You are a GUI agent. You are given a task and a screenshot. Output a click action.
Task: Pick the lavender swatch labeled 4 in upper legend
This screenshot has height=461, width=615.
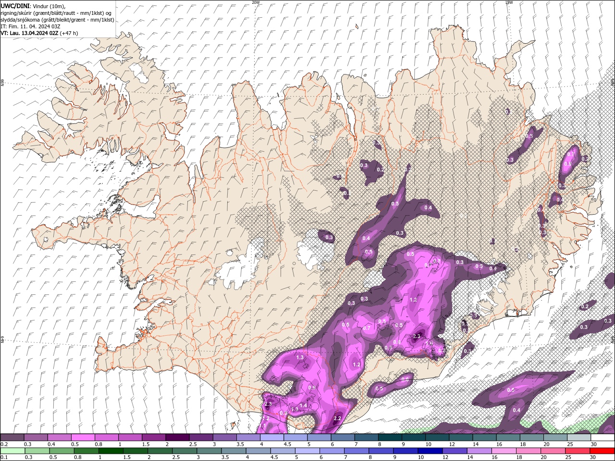(x=271, y=437)
